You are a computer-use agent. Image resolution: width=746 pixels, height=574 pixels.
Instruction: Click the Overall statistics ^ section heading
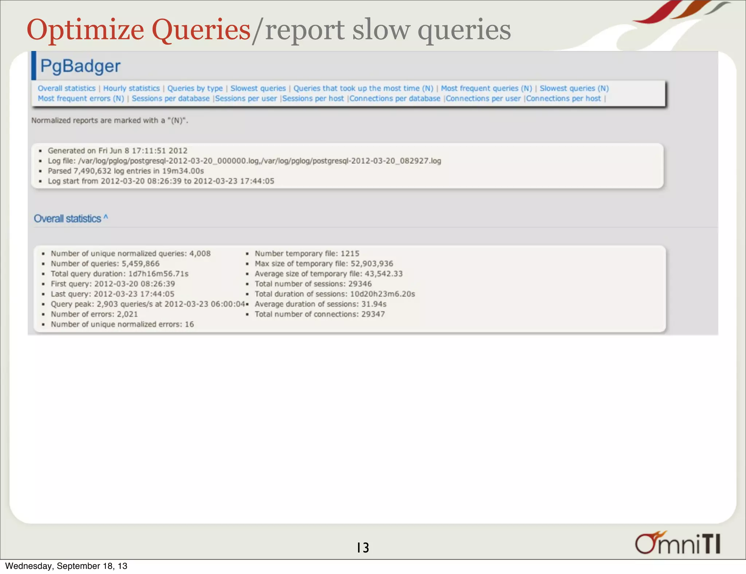pyautogui.click(x=71, y=219)
